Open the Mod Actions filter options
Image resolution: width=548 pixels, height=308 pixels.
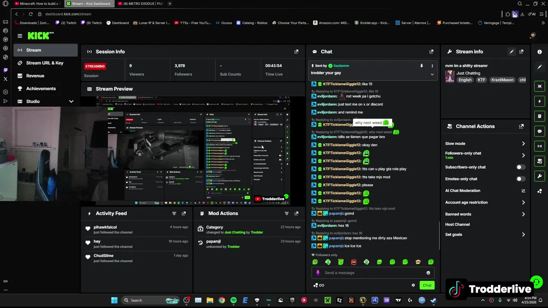click(286, 213)
